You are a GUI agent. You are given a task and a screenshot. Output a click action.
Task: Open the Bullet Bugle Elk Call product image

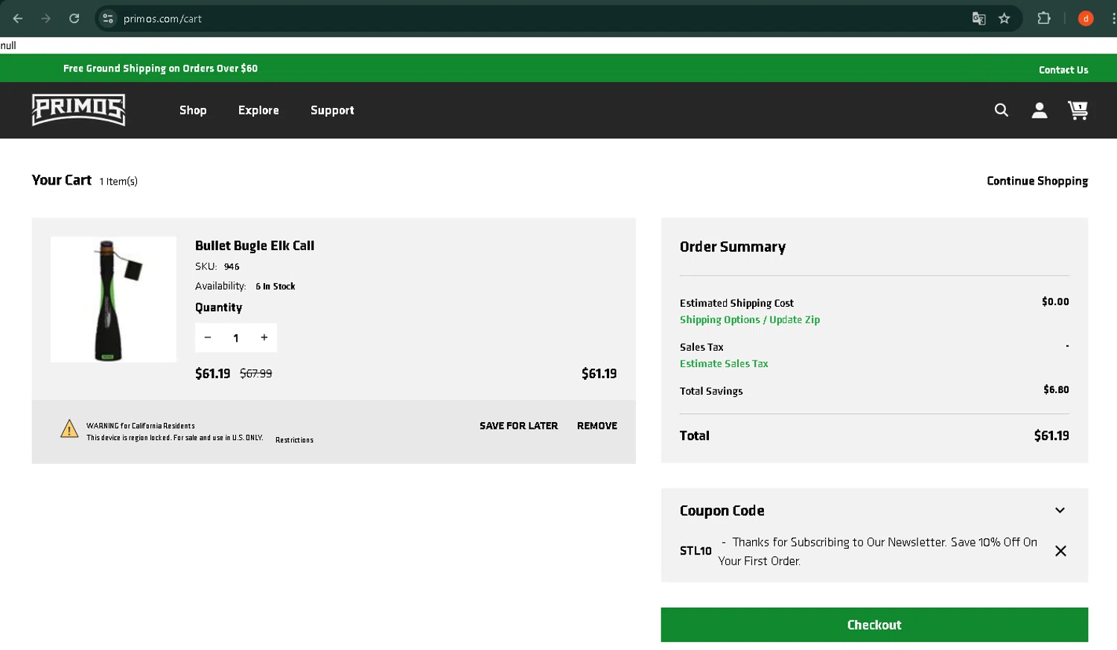point(113,299)
